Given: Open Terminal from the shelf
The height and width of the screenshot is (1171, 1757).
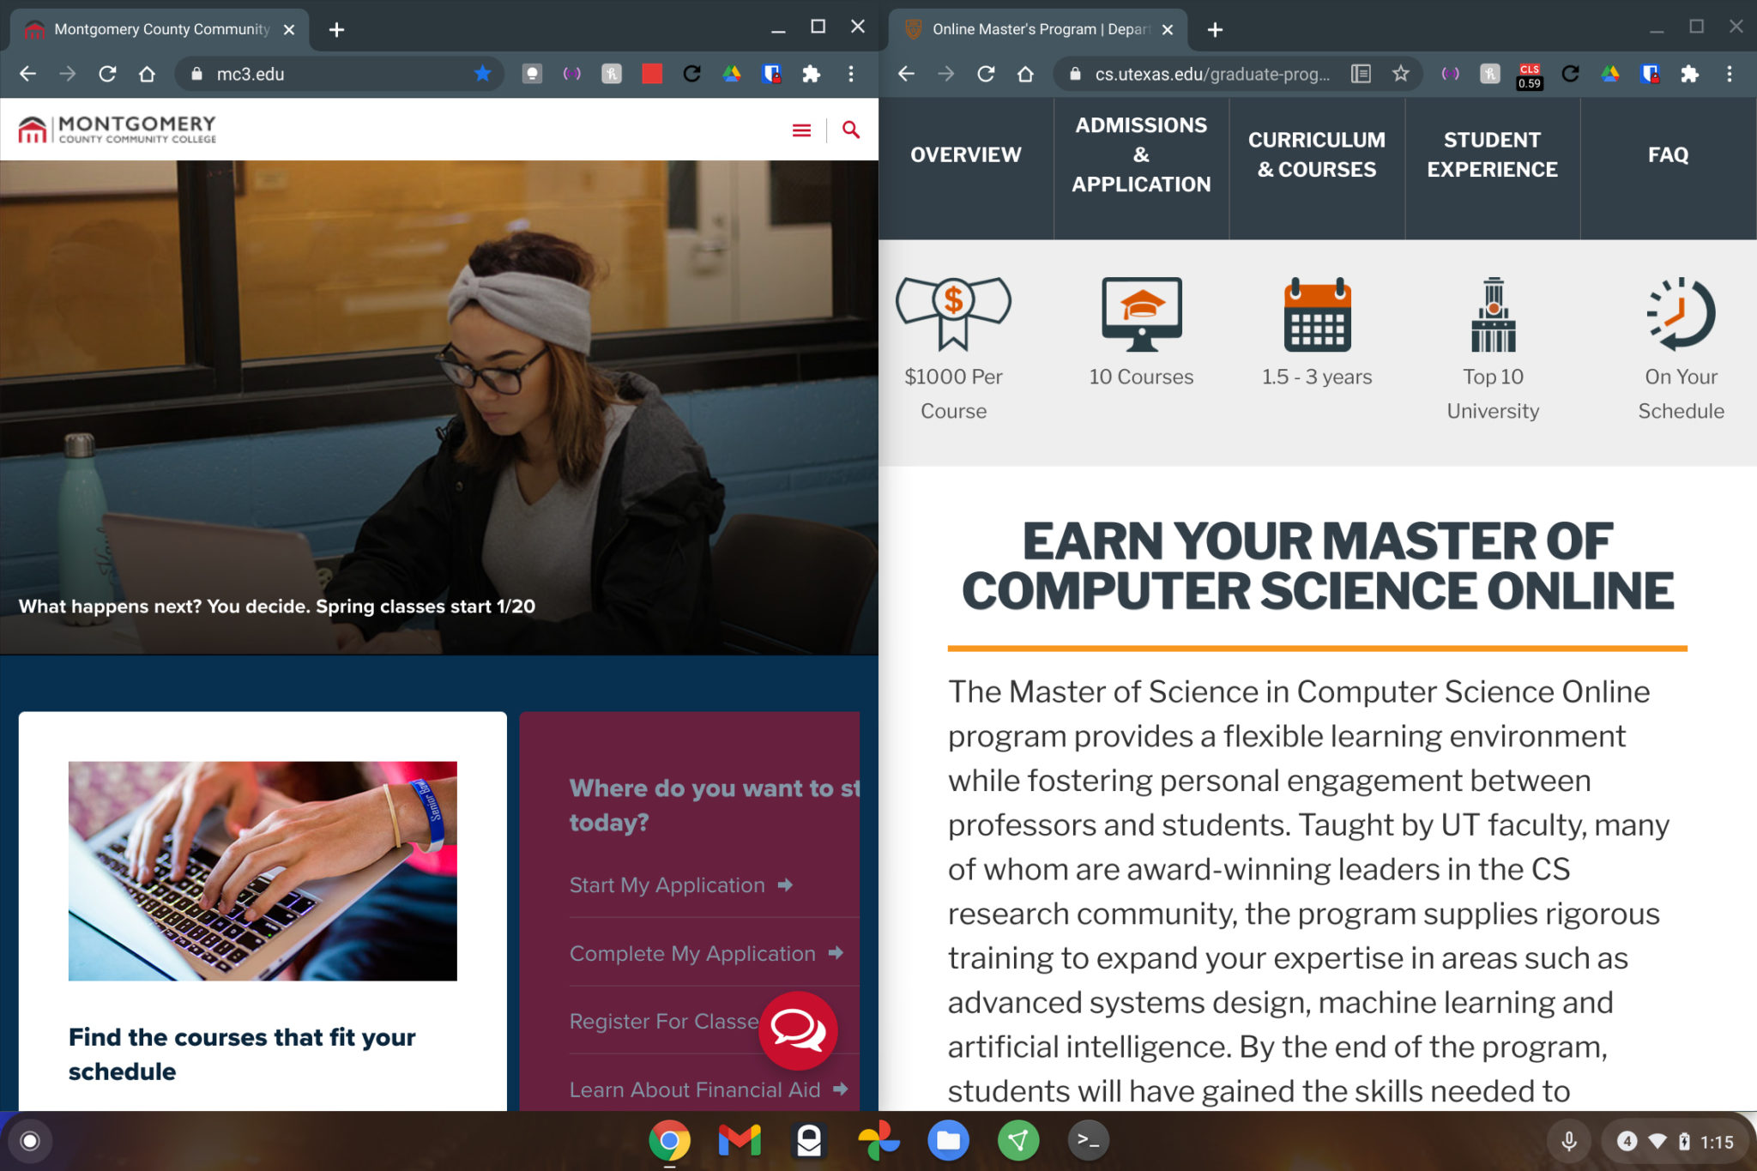Looking at the screenshot, I should point(1088,1141).
